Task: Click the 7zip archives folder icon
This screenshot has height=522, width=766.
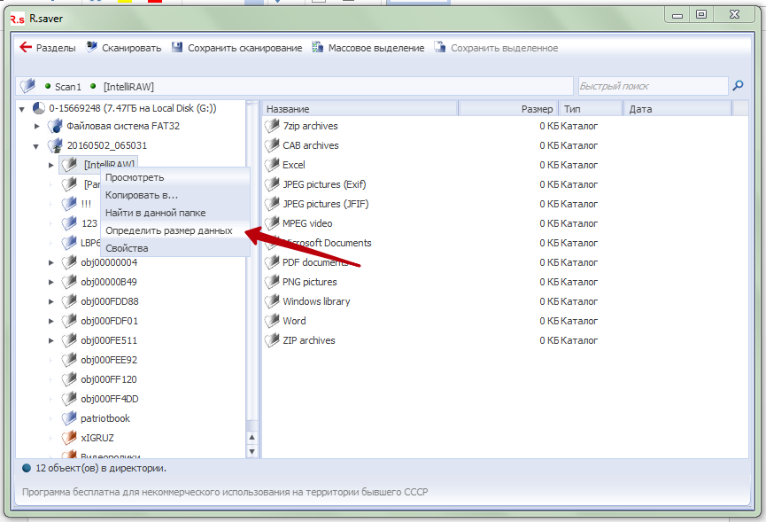Action: point(272,126)
